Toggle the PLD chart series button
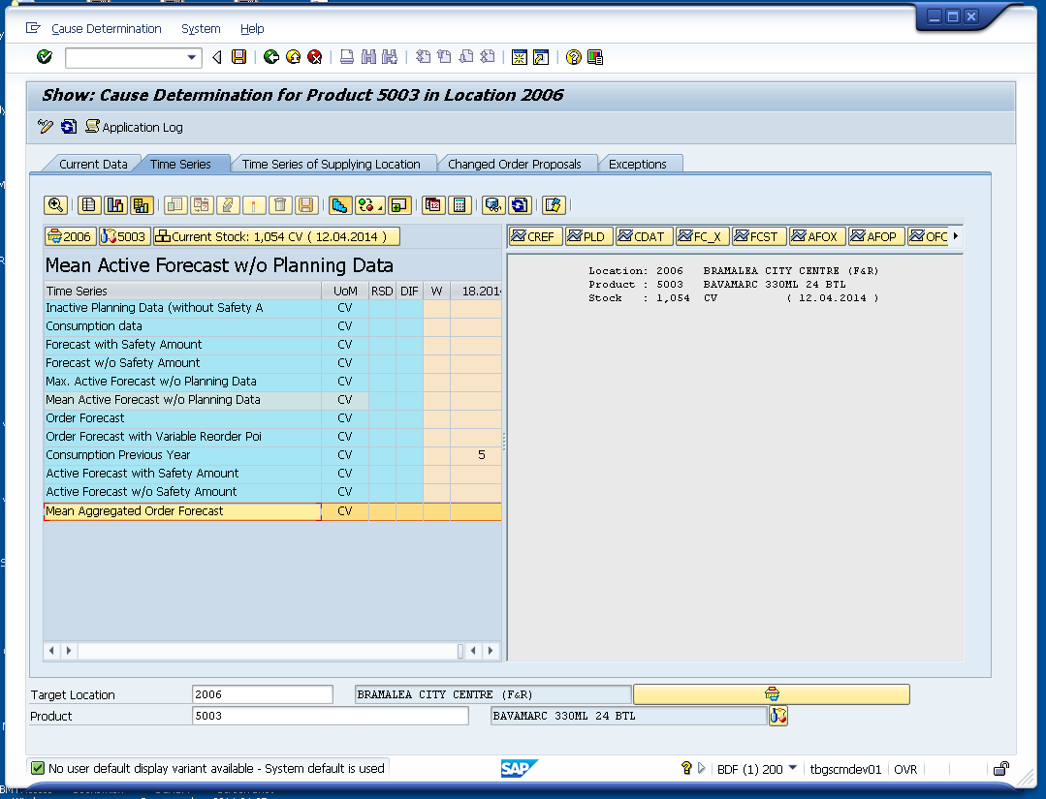Image resolution: width=1046 pixels, height=799 pixels. click(x=588, y=236)
